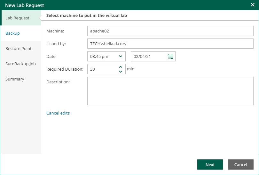This screenshot has height=175, width=259.
Task: Increase Required Duration with up arrow
Action: click(x=121, y=67)
